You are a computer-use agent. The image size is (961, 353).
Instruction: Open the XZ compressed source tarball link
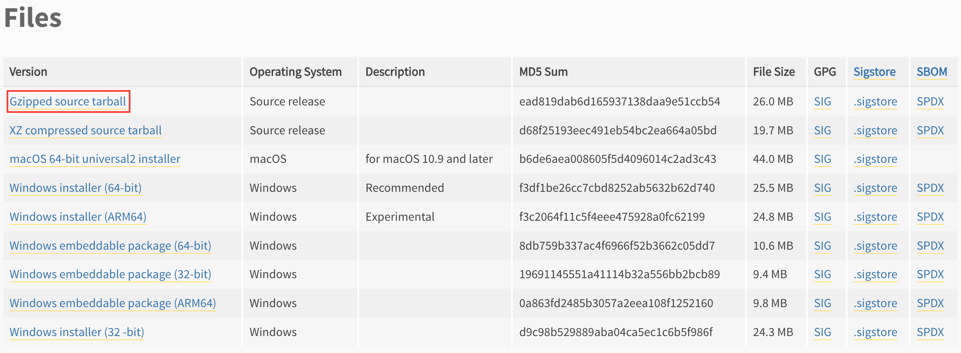point(85,131)
